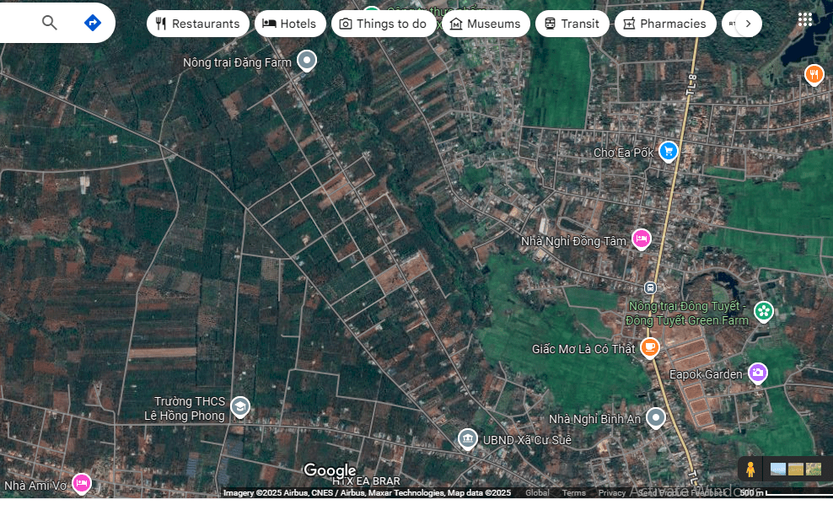833x510 pixels.
Task: Expand more category chips with right chevron
Action: point(748,24)
